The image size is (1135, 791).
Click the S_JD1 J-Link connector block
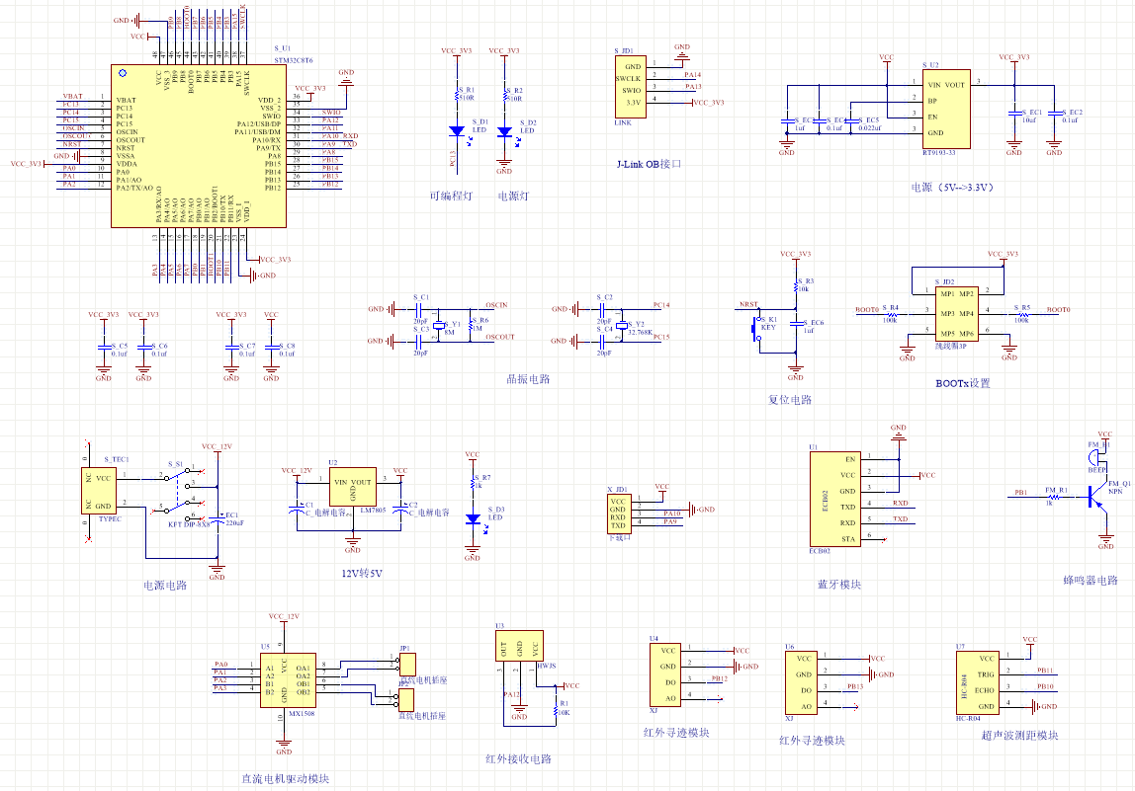631,87
